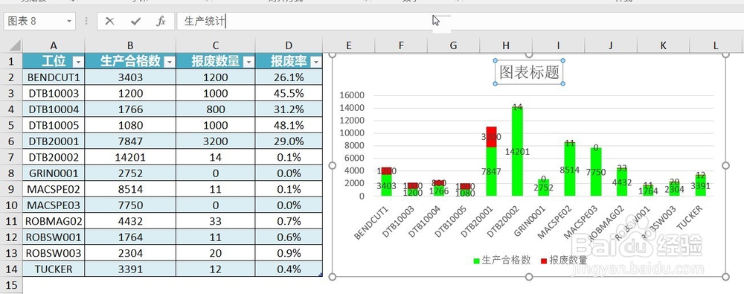Click cell with 45.5% scrap rate

point(289,93)
